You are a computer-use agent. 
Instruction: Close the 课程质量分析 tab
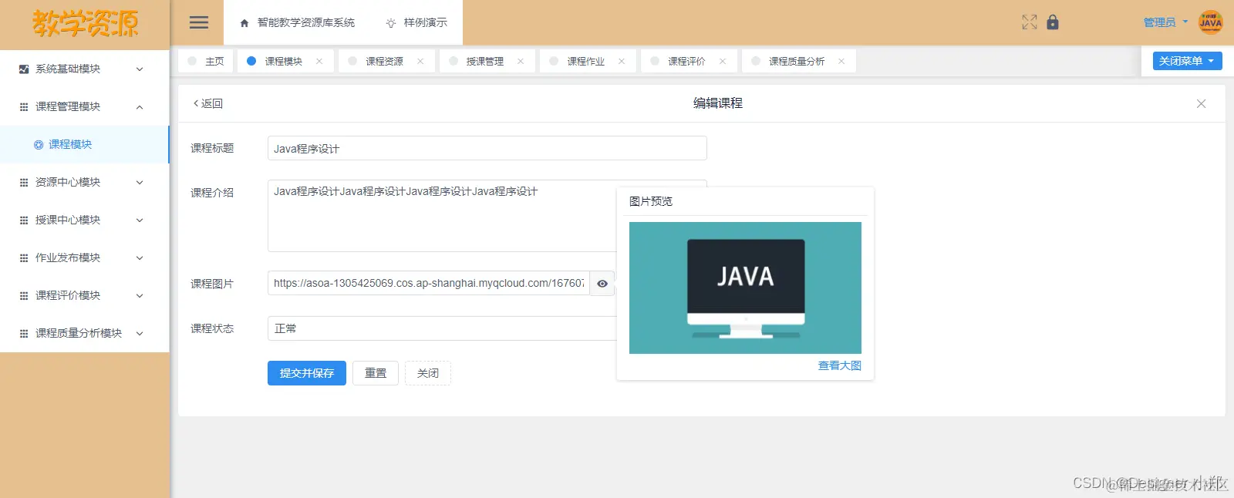(841, 62)
